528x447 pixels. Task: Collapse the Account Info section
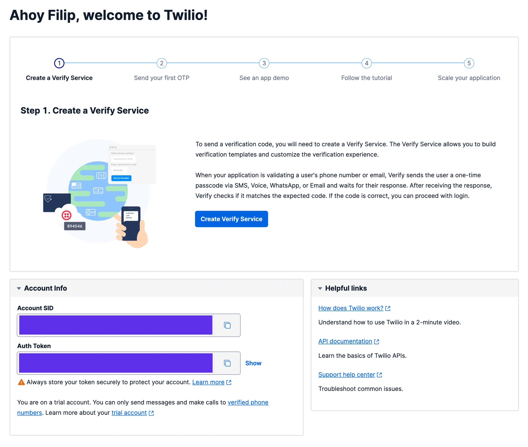tap(19, 288)
